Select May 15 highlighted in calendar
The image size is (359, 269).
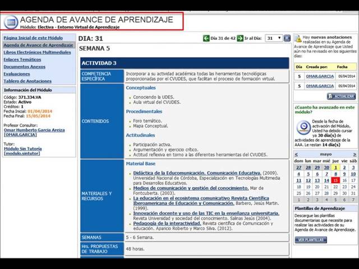coord(335,180)
